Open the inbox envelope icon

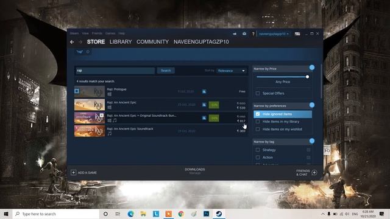(244, 34)
